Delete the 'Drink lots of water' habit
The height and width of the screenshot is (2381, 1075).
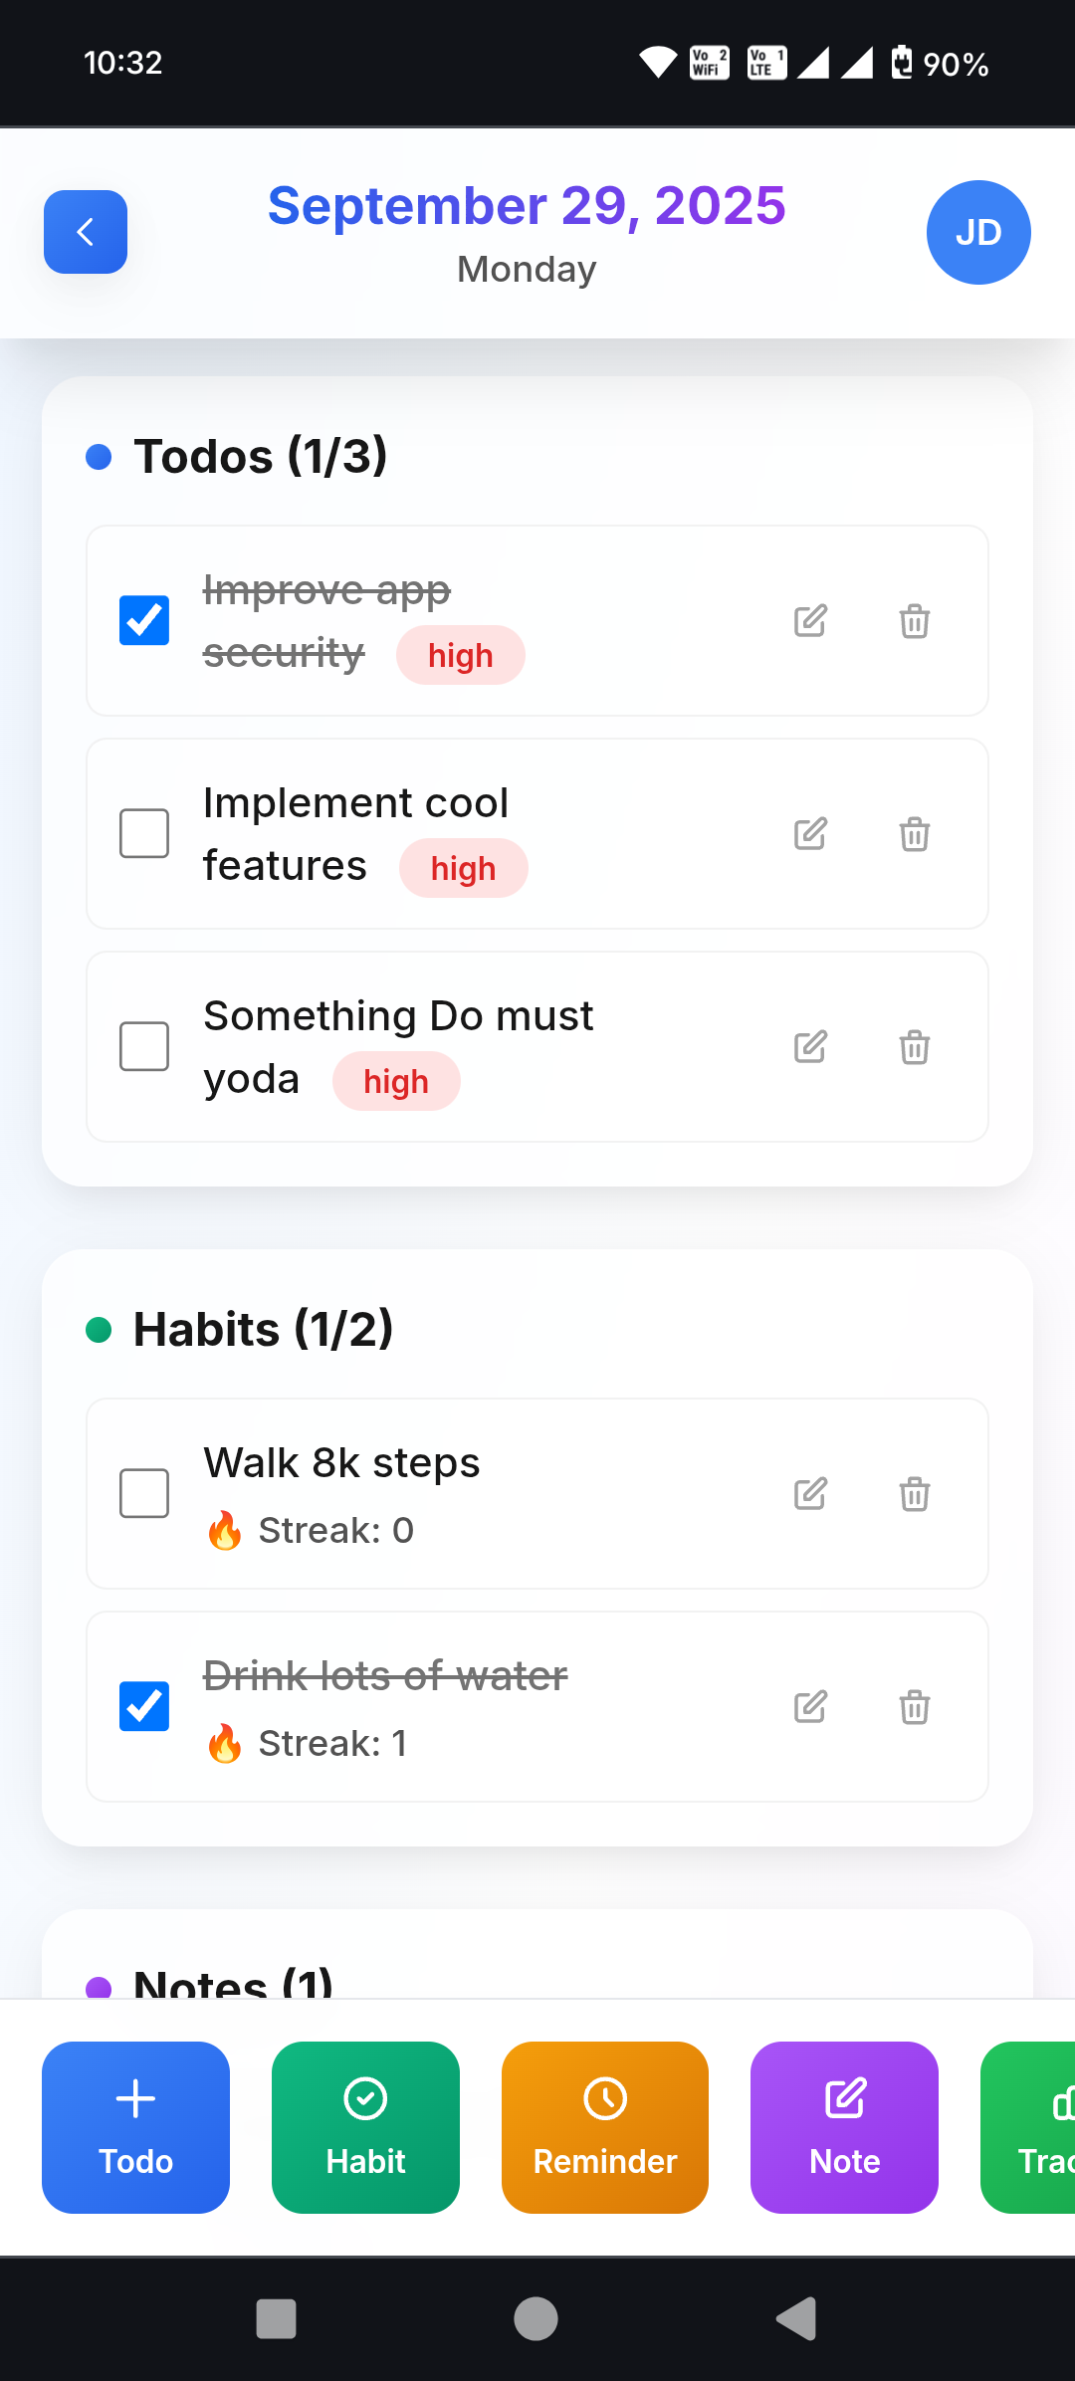pos(915,1706)
